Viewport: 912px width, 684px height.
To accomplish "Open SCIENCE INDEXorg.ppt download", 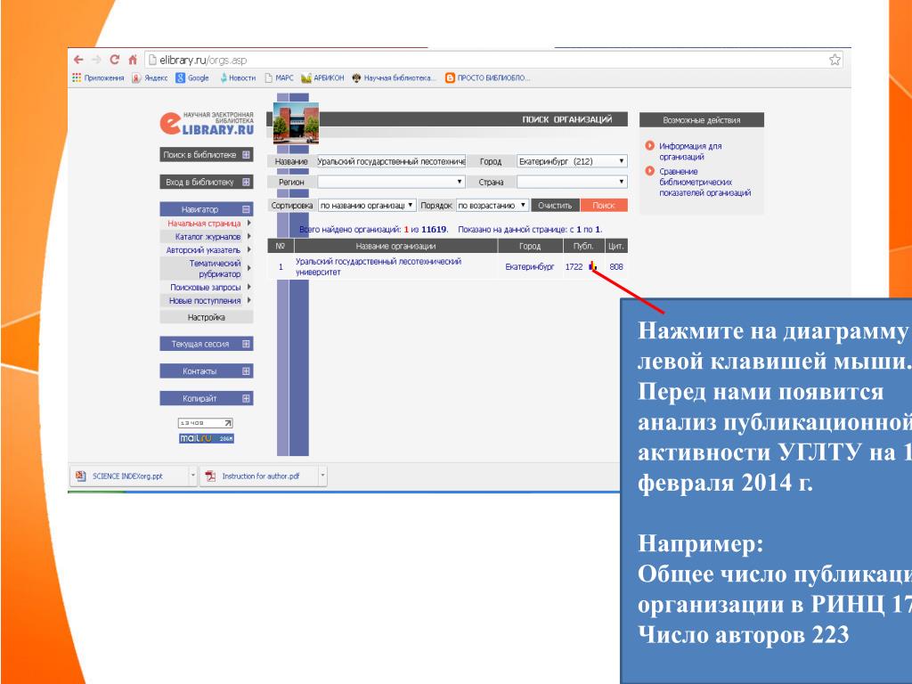I will (x=128, y=476).
